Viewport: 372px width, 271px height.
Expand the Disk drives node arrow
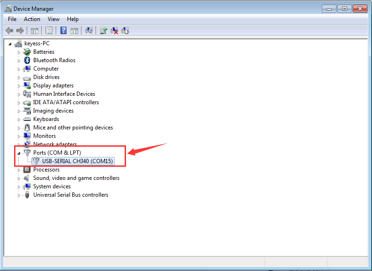coord(19,78)
